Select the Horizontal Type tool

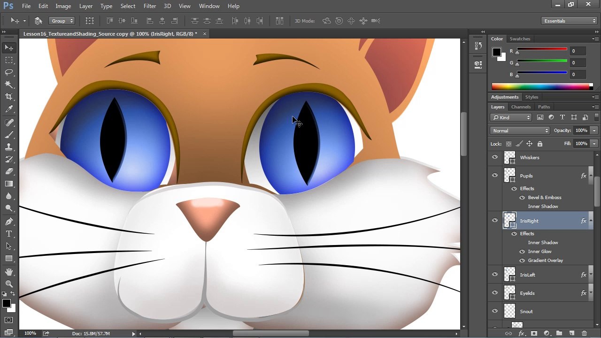9,234
